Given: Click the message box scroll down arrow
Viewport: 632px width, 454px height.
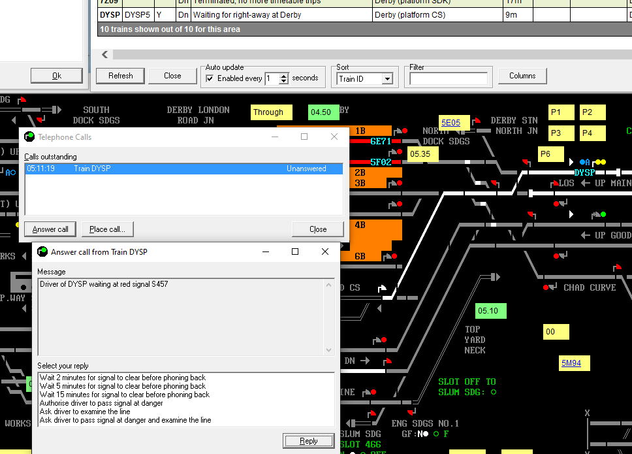Looking at the screenshot, I should (329, 350).
